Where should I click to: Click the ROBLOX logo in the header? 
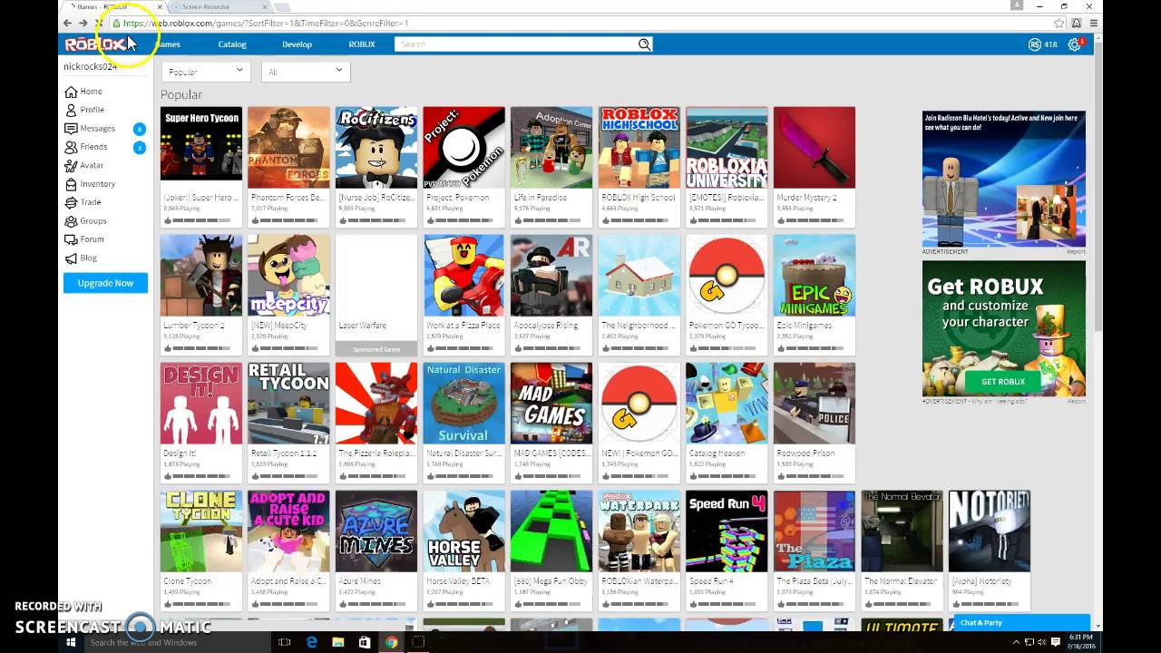(x=95, y=44)
